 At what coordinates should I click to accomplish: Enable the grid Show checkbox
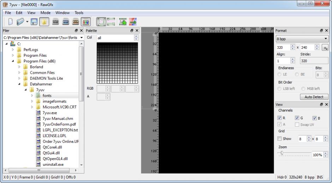click(280, 139)
